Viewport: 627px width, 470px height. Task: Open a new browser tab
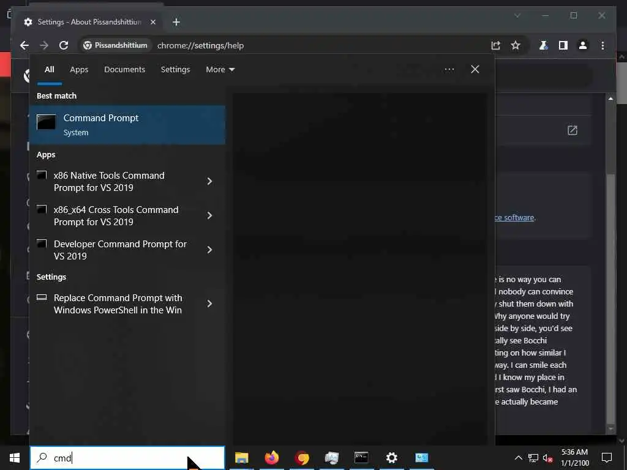(x=176, y=22)
